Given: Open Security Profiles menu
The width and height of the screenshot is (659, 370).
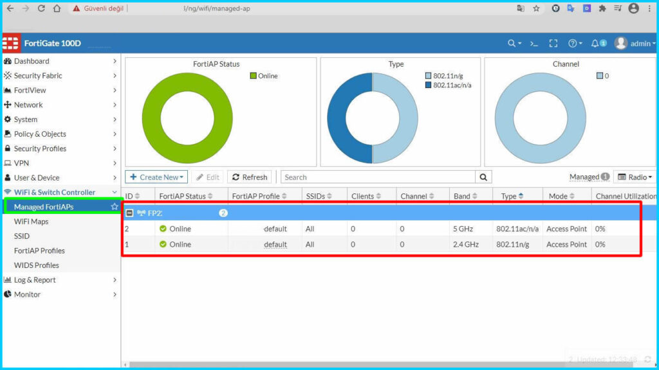Looking at the screenshot, I should click(x=61, y=148).
